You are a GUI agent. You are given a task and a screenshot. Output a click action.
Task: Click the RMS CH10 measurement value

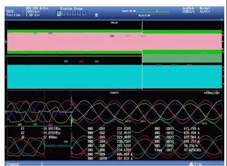125,159
